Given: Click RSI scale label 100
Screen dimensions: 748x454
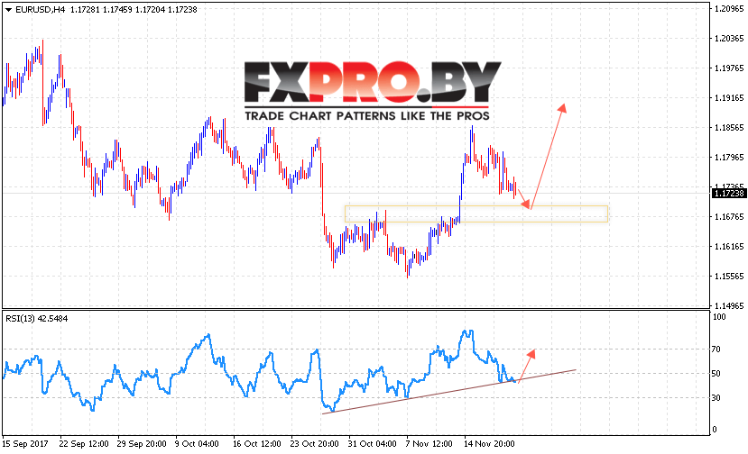Looking at the screenshot, I should pos(718,317).
